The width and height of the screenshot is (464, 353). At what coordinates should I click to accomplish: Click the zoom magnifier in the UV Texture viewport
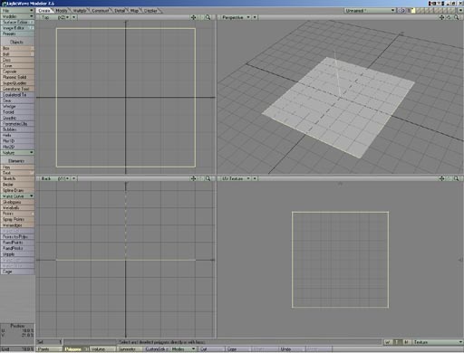(x=457, y=178)
